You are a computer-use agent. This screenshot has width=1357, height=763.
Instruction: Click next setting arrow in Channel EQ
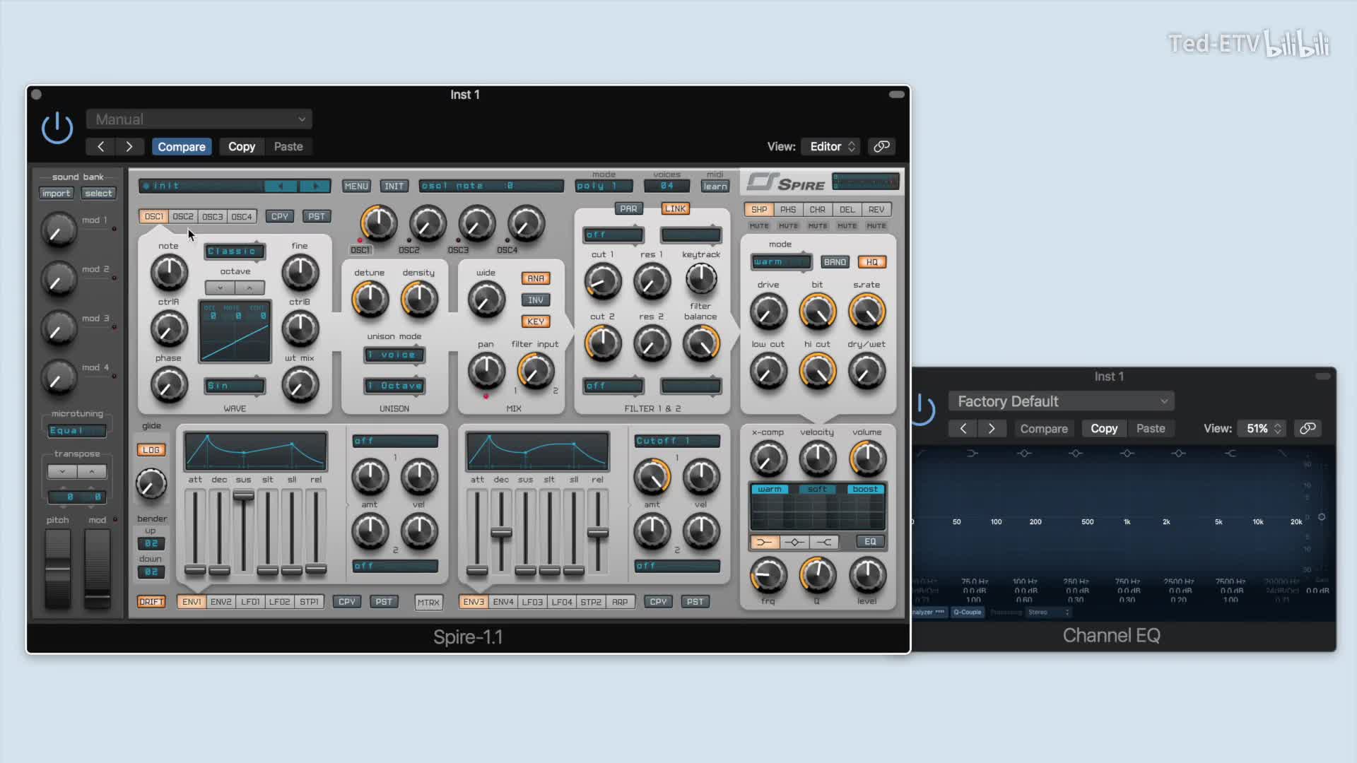pos(992,428)
